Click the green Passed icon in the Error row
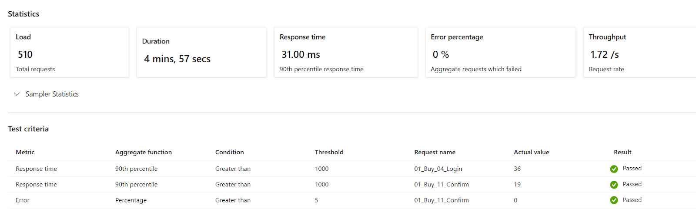This screenshot has width=696, height=209. tap(614, 200)
